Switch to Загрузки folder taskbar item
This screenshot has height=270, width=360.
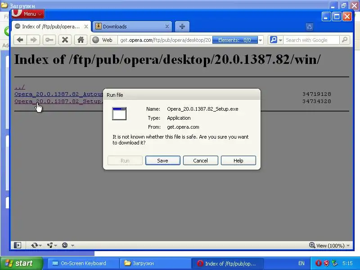pos(156,263)
